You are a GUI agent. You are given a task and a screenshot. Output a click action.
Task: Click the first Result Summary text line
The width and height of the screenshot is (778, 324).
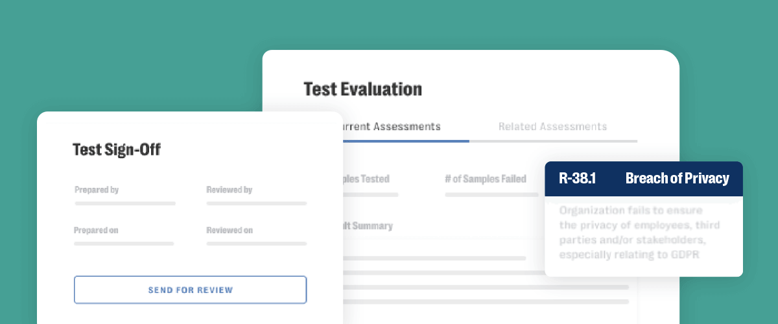[434, 258]
